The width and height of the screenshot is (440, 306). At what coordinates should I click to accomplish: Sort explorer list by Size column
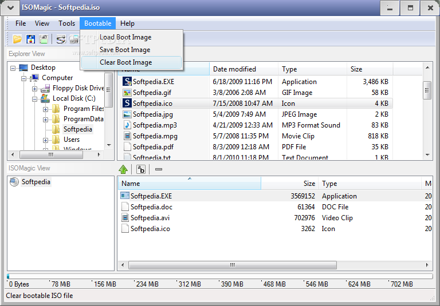click(370, 69)
